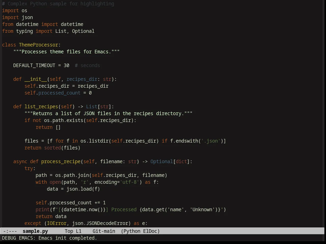Click the '# seconds' comment
This screenshot has height=244, width=326.
pyautogui.click(x=87, y=65)
